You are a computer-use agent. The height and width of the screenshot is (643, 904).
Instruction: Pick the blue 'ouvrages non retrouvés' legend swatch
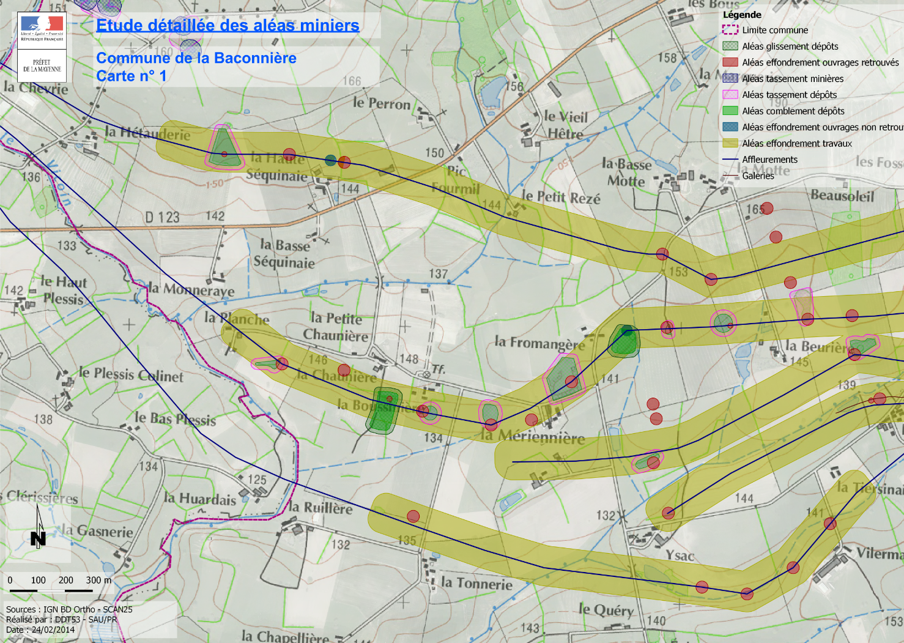click(730, 127)
